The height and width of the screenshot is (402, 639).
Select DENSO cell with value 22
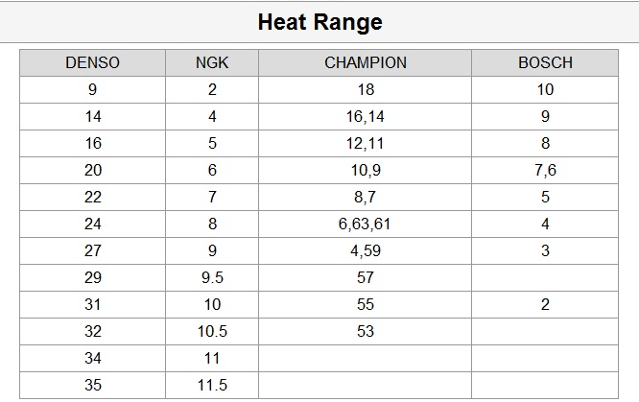pos(93,198)
